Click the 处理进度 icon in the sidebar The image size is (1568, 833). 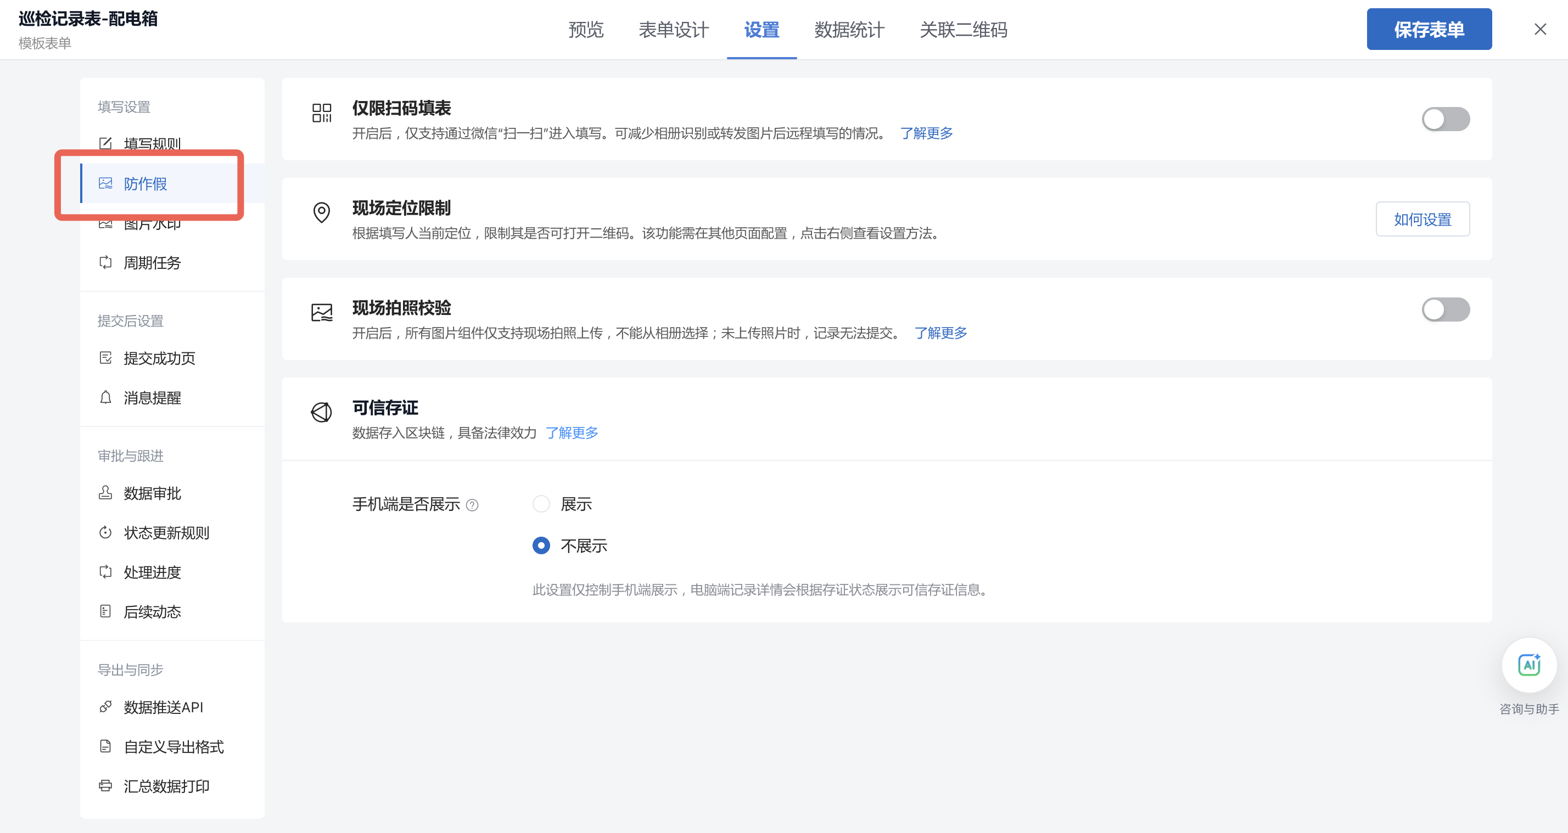pyautogui.click(x=105, y=572)
